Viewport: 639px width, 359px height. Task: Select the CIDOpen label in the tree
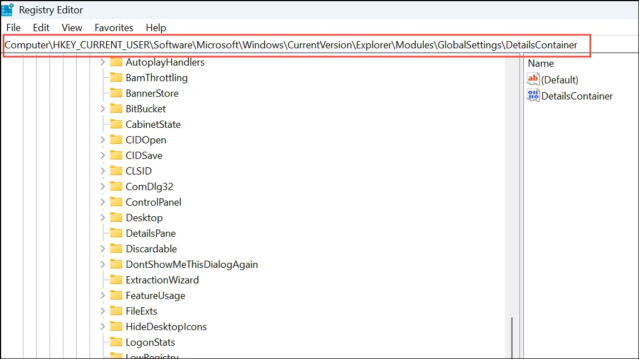146,140
